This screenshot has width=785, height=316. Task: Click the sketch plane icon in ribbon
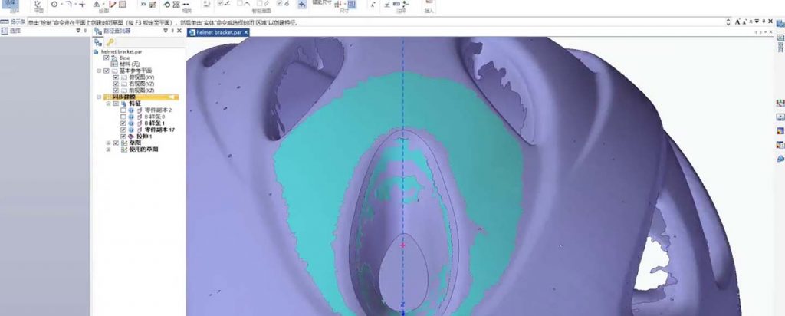pos(38,5)
